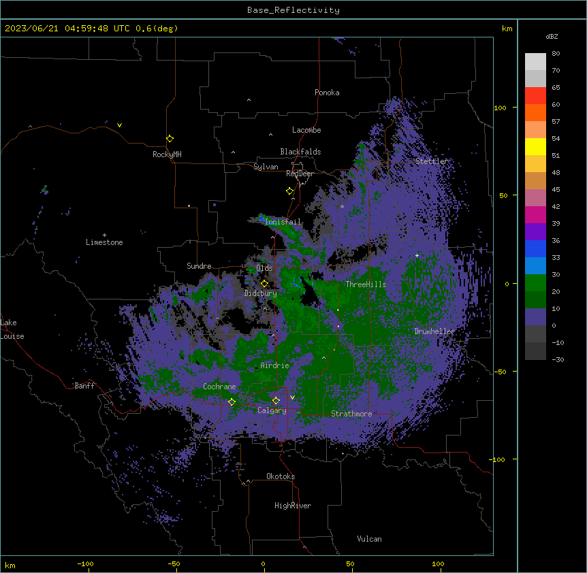587x573 pixels.
Task: Click the Base_Reflectivity title
Action: [x=293, y=10]
